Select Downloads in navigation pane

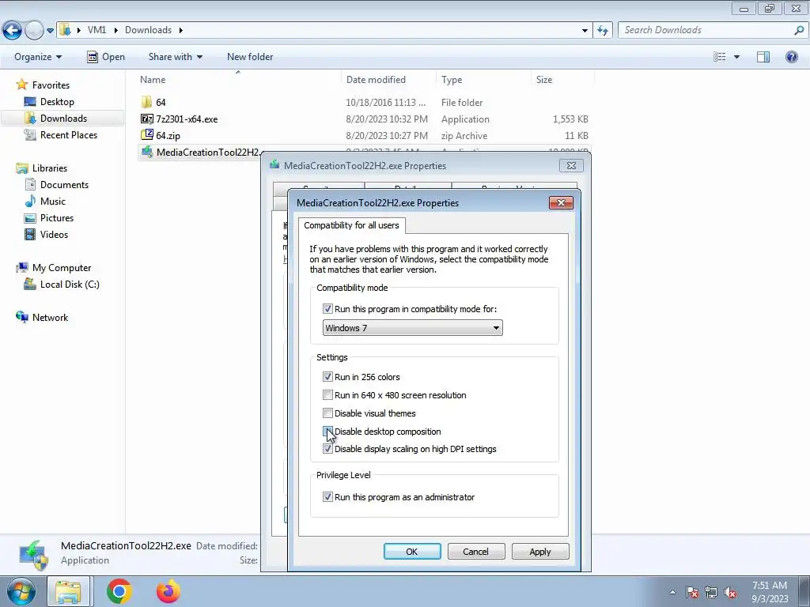63,119
